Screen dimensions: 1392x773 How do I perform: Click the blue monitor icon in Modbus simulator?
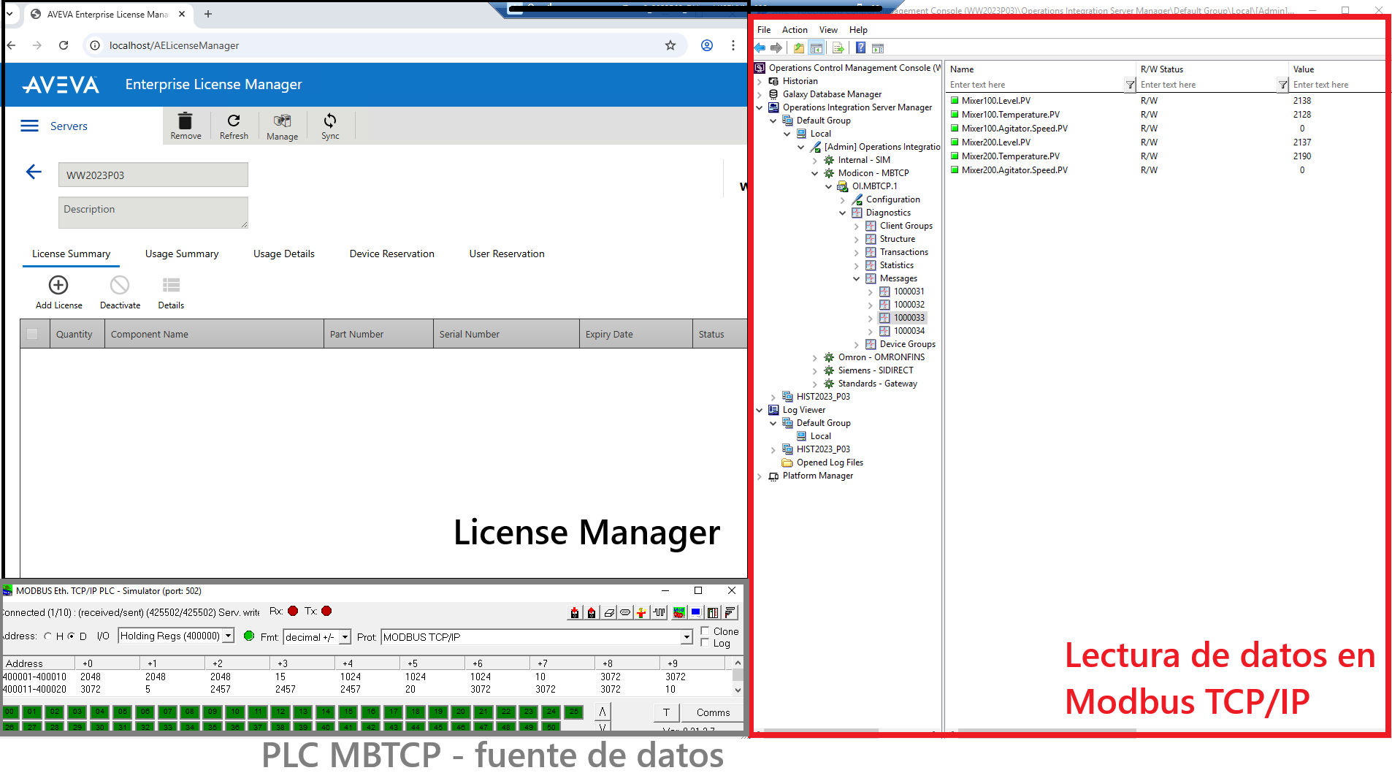[x=696, y=613]
